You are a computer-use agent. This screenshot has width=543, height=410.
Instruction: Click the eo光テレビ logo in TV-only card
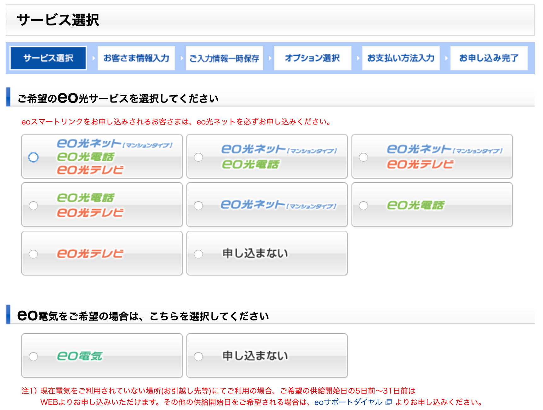[x=90, y=253]
